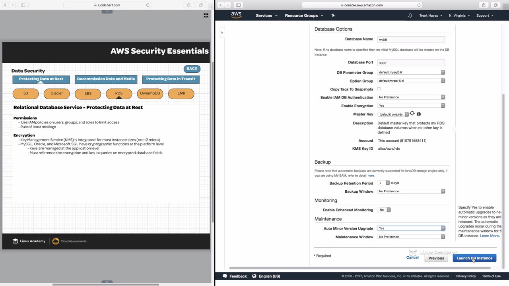Show tab overview in the lucidchart window
This screenshot has width=509, height=286.
(201, 5)
